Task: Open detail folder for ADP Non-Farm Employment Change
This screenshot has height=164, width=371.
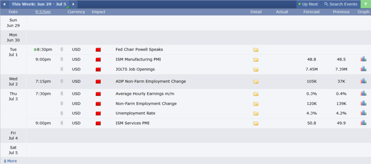Action: [256, 82]
